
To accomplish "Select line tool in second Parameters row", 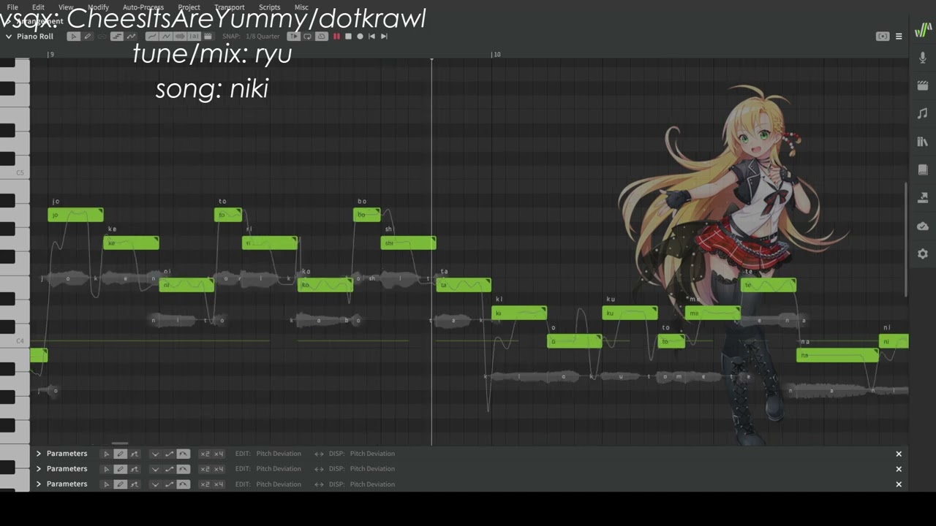I will 169,469.
